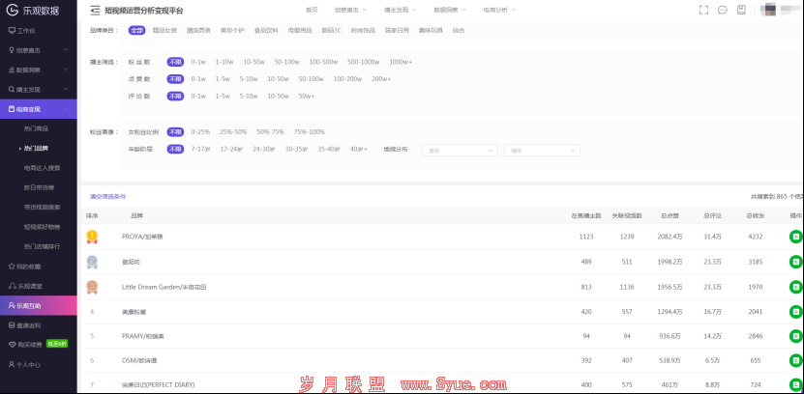Click the 总点赞 column header
804x394 pixels.
point(670,216)
